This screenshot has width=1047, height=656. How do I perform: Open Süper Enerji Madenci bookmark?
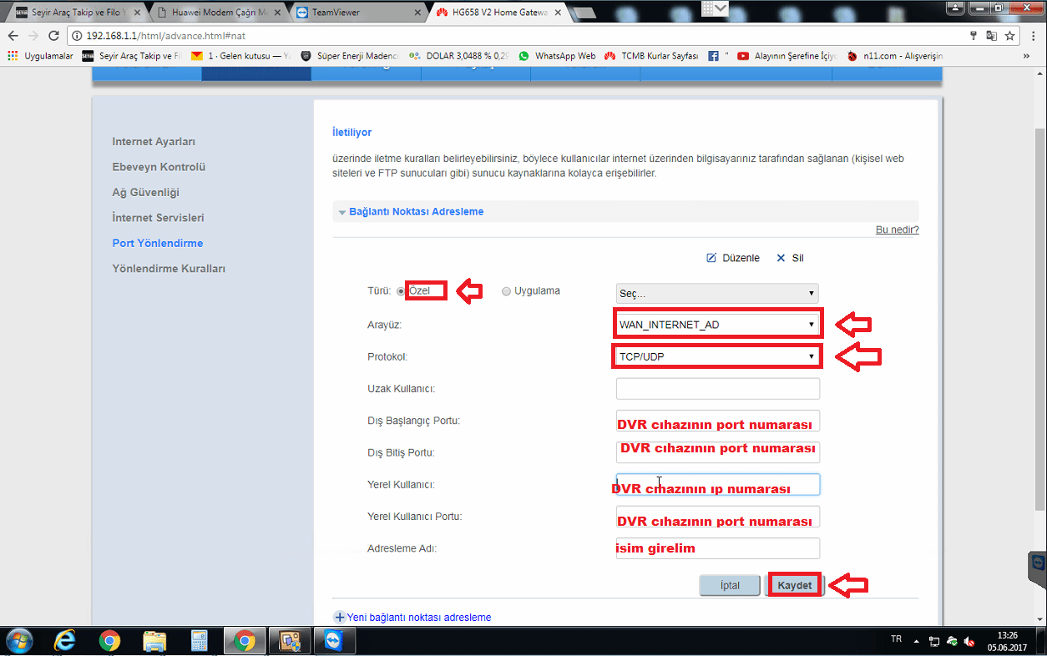coord(351,56)
